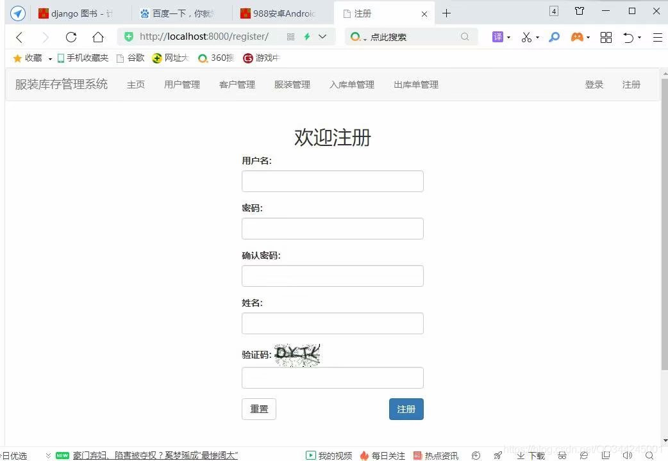Viewport: 668px width, 461px height.
Task: Focus the 用户名 input field
Action: pos(333,181)
